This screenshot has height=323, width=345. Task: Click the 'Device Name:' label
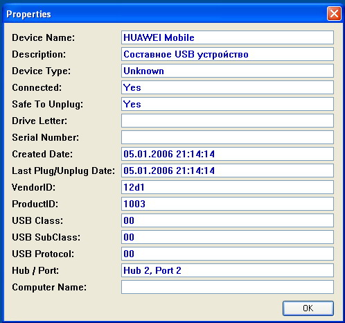[44, 37]
